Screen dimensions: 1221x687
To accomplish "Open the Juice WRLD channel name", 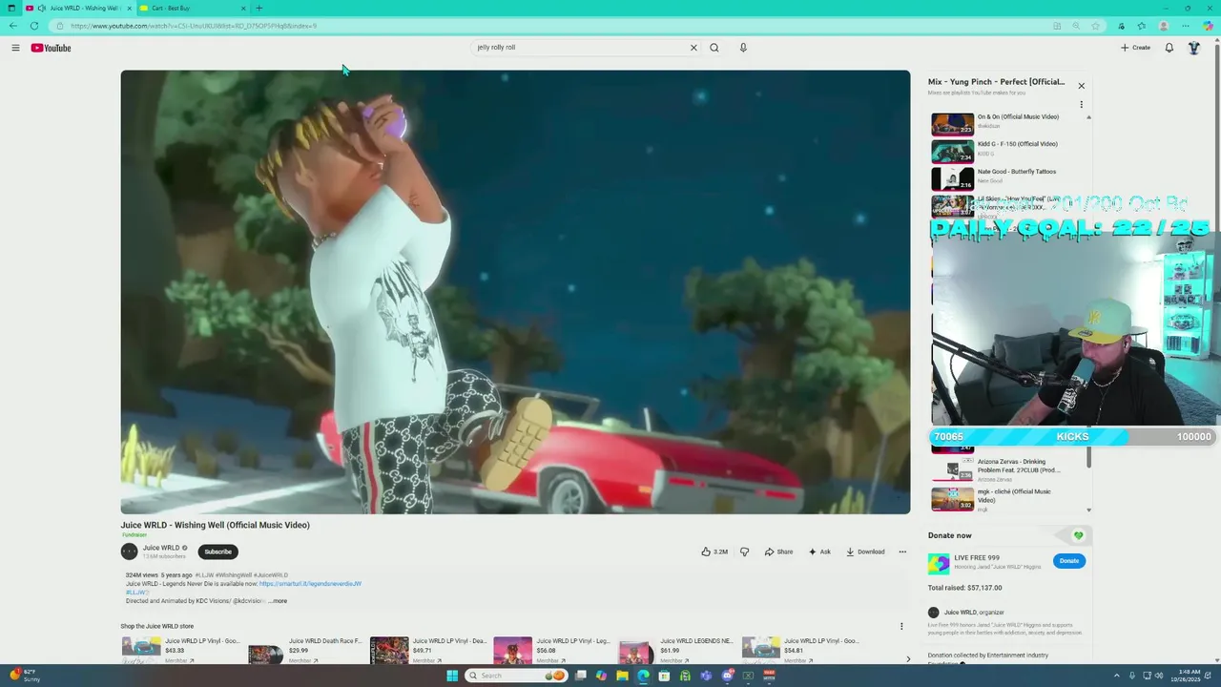I will [x=161, y=548].
